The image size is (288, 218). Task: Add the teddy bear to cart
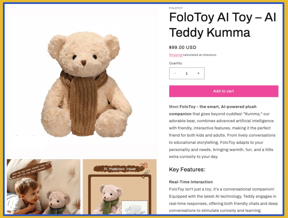pos(223,91)
